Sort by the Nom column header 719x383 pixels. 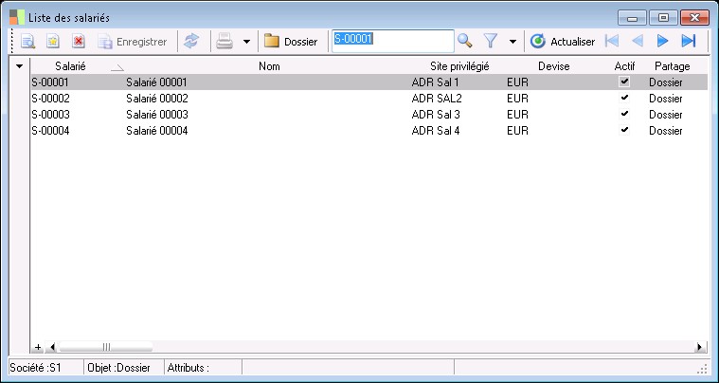[269, 66]
